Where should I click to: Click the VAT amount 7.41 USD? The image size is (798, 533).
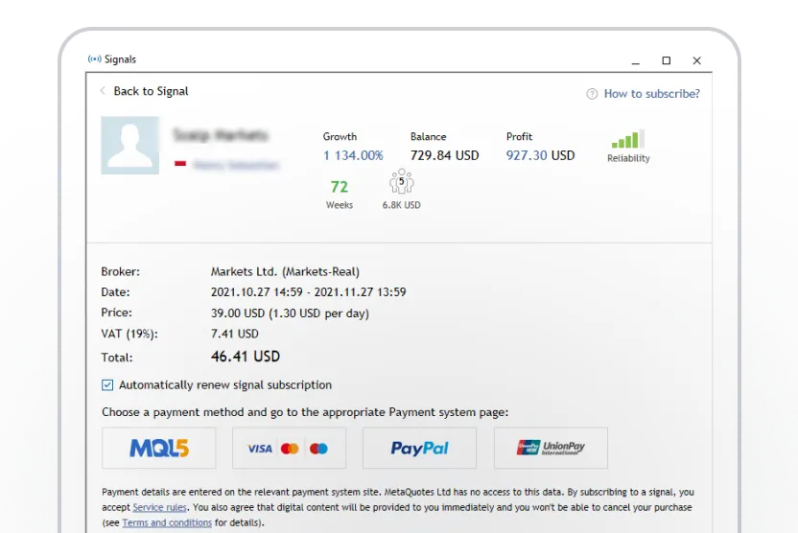[235, 335]
